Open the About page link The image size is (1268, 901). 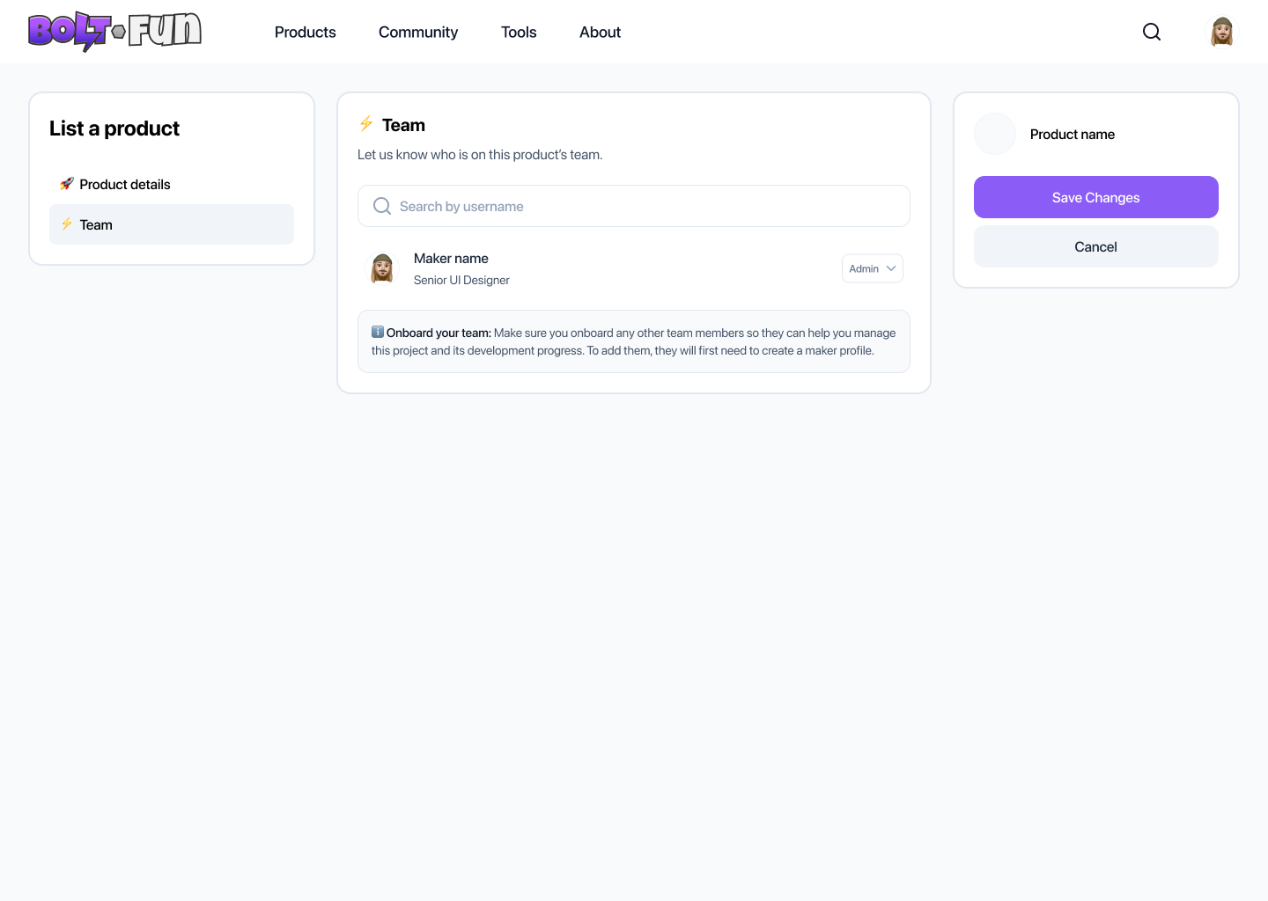[600, 32]
